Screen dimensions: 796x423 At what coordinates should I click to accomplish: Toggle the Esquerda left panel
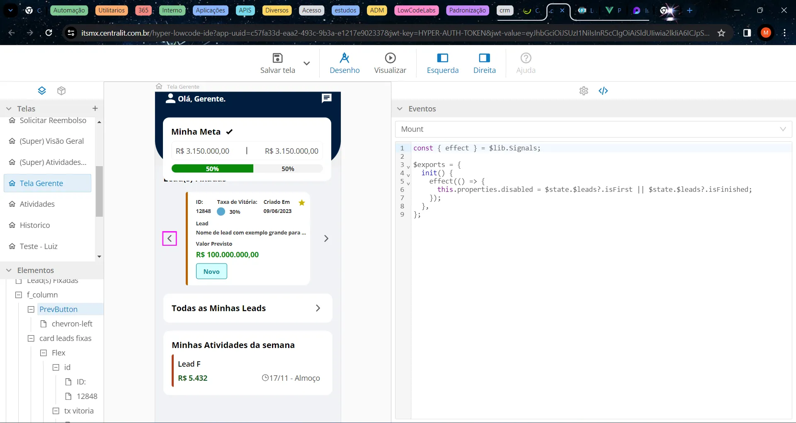coord(443,63)
